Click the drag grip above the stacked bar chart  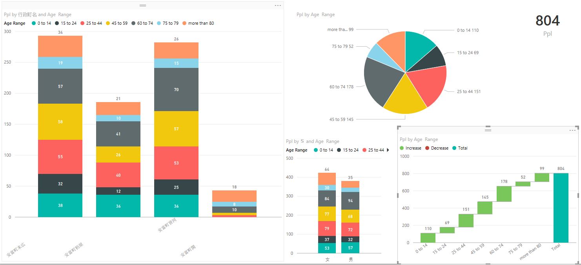tap(143, 5)
